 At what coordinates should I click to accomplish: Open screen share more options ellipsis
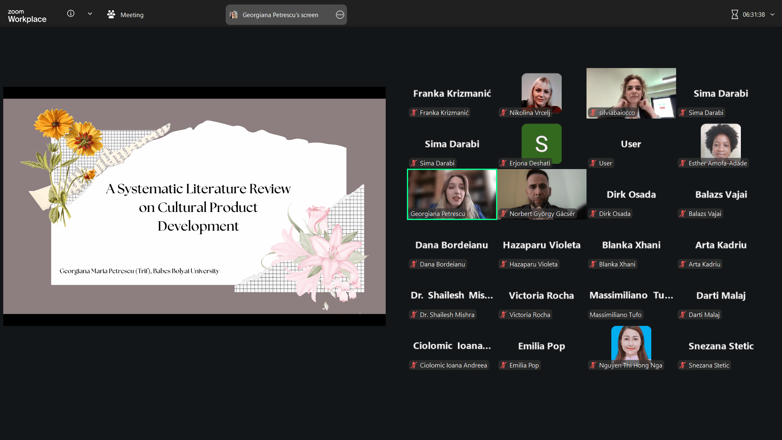[340, 15]
